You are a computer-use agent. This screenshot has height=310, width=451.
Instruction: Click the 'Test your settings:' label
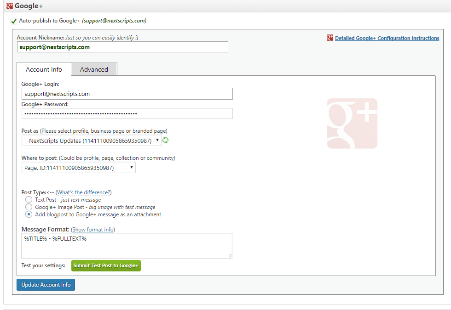tap(43, 265)
